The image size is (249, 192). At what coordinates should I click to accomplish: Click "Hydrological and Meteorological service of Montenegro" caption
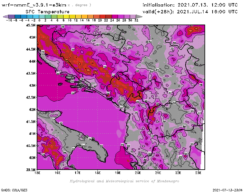[124, 181]
